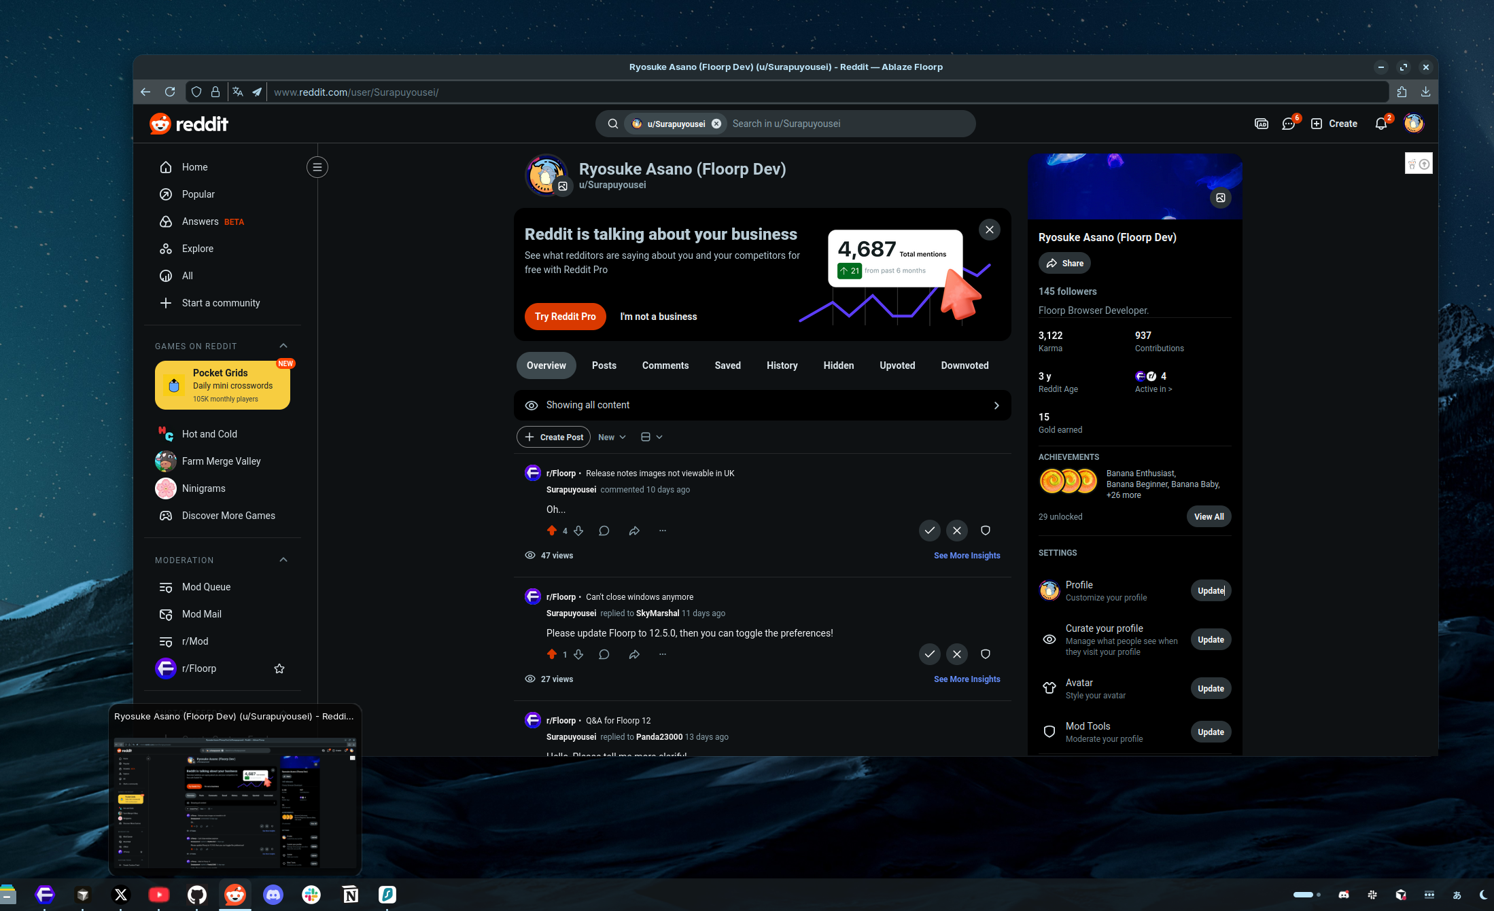Open Reddit chat messages
Image resolution: width=1494 pixels, height=911 pixels.
point(1289,124)
